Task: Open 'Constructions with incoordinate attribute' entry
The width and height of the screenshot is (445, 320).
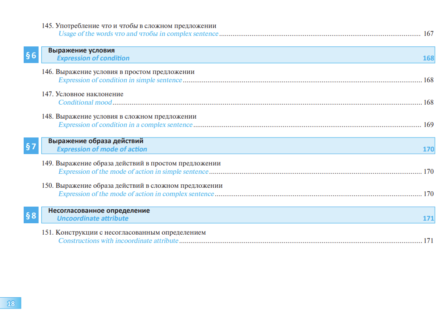Action: [x=118, y=241]
